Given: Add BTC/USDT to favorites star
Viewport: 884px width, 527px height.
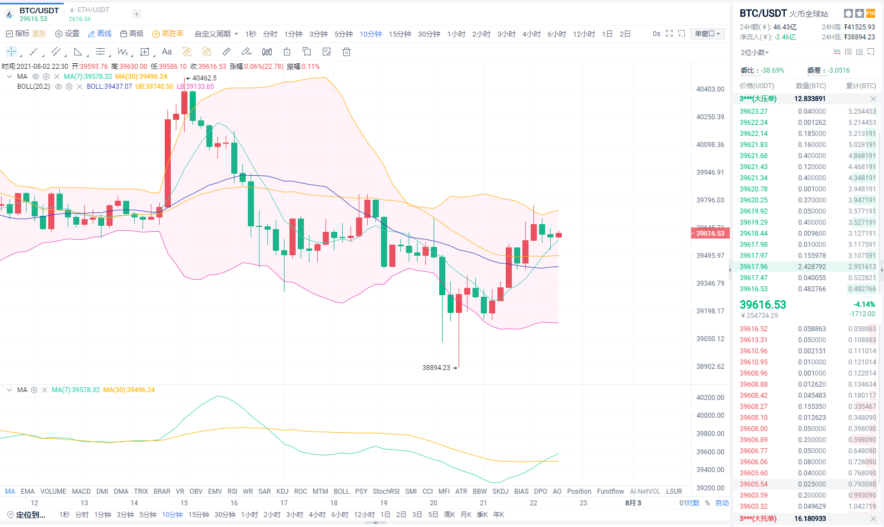Looking at the screenshot, I should coord(860,13).
